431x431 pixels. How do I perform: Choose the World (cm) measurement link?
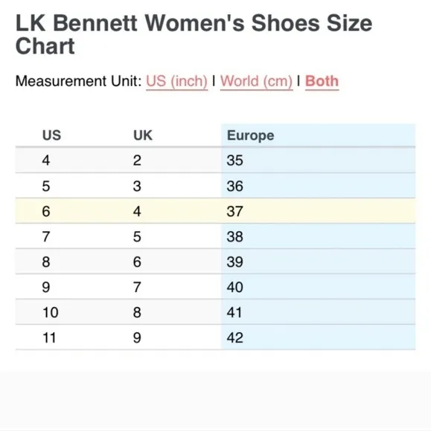coord(256,81)
